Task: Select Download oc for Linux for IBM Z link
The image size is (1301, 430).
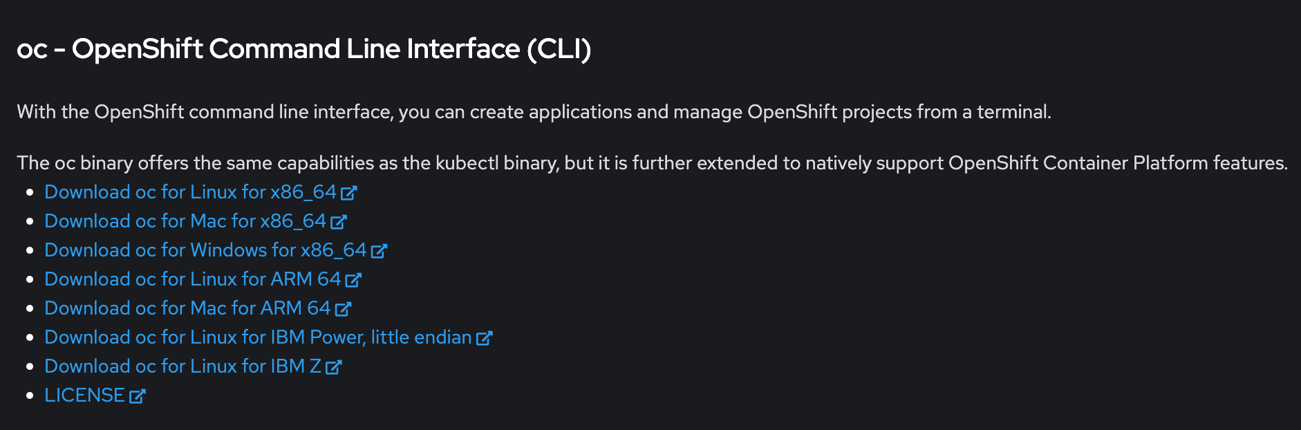Action: (x=182, y=366)
